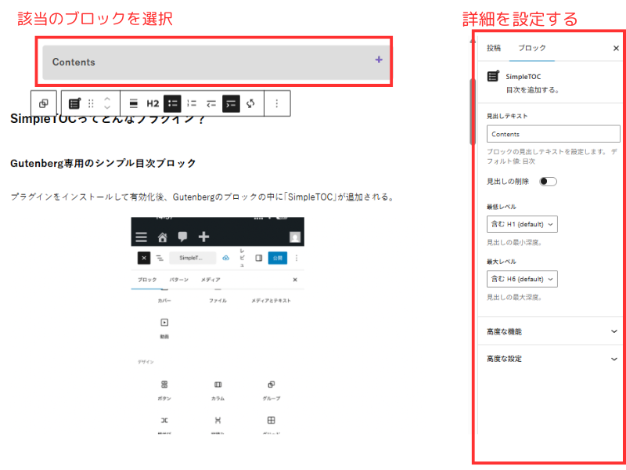
Task: Click user avatar in embedded admin bar
Action: click(295, 237)
